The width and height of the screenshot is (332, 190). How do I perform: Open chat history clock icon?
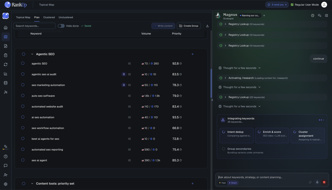coord(312,15)
